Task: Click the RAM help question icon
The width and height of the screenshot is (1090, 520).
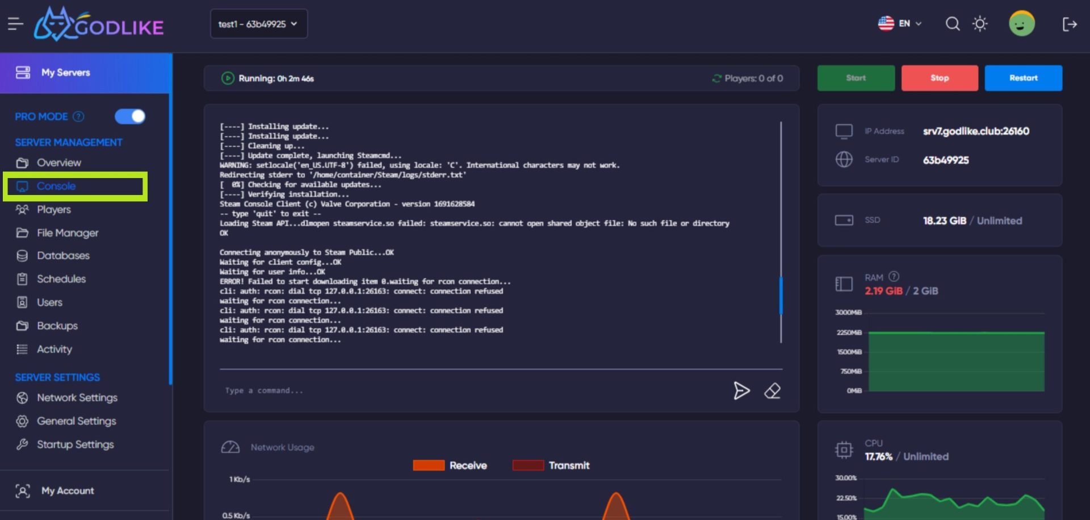Action: [x=894, y=277]
